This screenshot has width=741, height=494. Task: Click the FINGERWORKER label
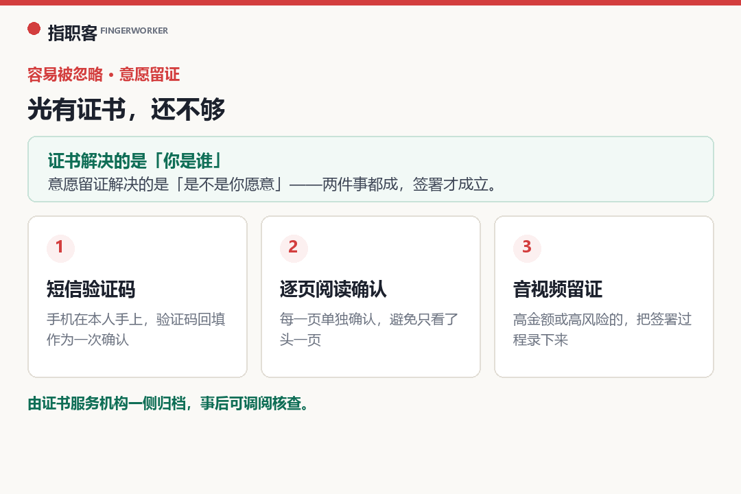click(x=134, y=31)
